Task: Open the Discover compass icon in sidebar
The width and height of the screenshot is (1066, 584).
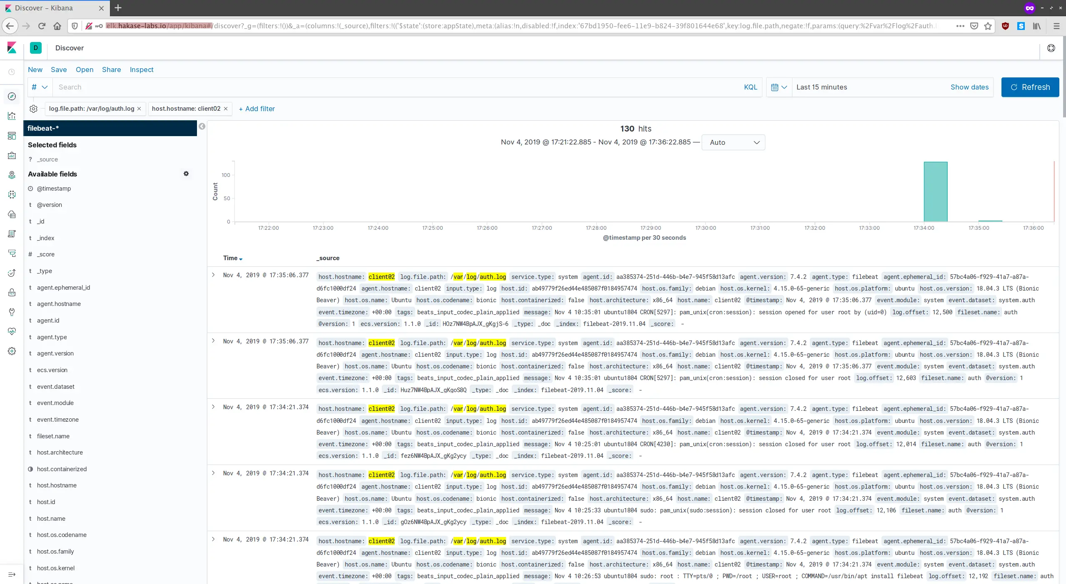Action: 12,96
